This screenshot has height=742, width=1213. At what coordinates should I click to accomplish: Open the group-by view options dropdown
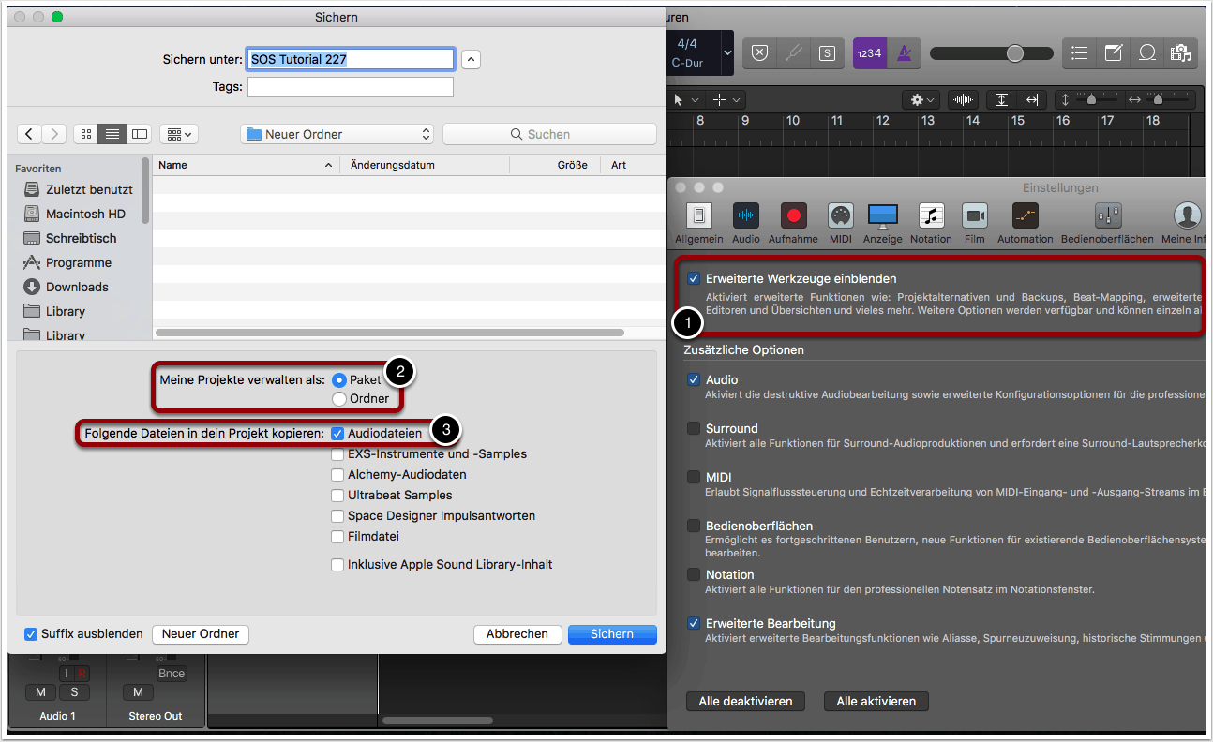coord(178,134)
